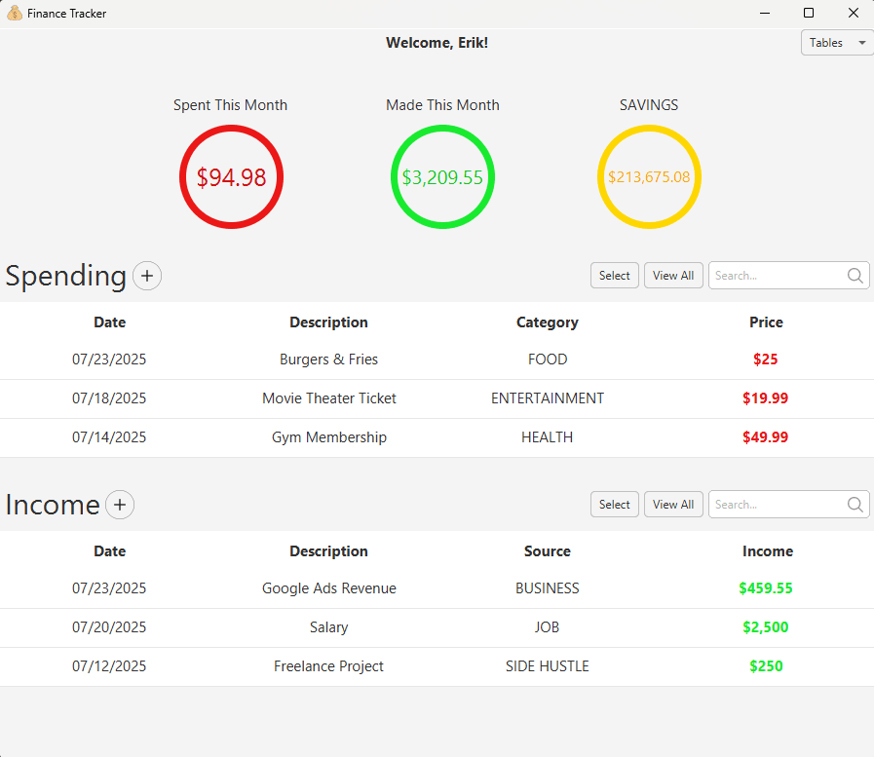This screenshot has height=757, width=874.
Task: Open the Tables dropdown menu
Action: (836, 43)
